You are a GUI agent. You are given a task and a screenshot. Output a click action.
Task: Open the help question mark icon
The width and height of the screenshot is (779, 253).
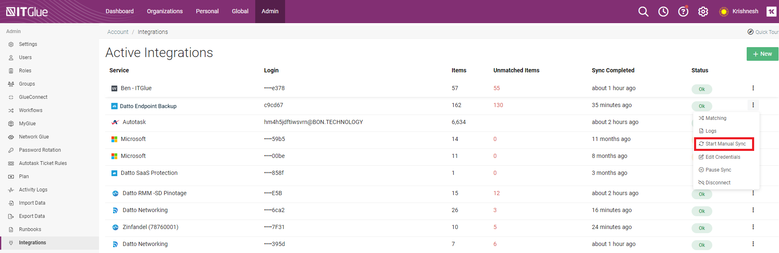click(683, 12)
